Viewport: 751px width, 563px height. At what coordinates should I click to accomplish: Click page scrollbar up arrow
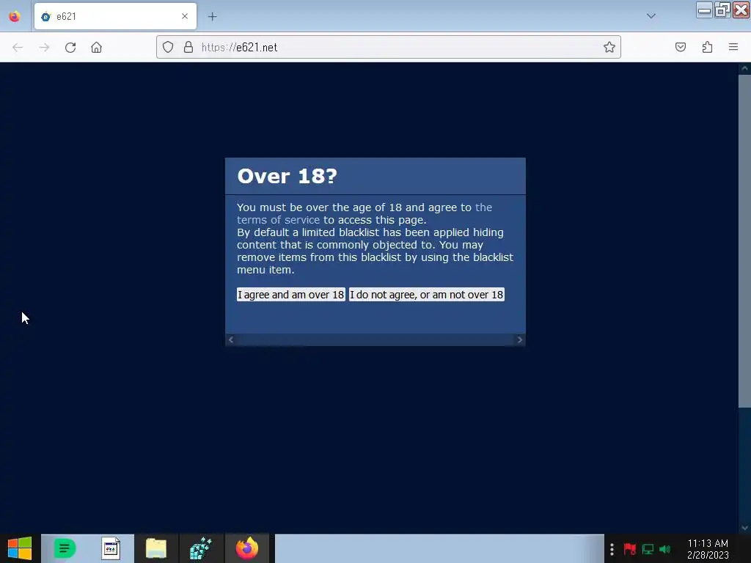[744, 68]
